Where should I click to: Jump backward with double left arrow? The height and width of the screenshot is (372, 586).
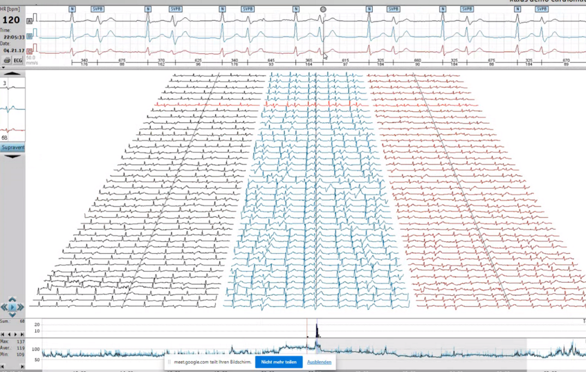point(4,307)
